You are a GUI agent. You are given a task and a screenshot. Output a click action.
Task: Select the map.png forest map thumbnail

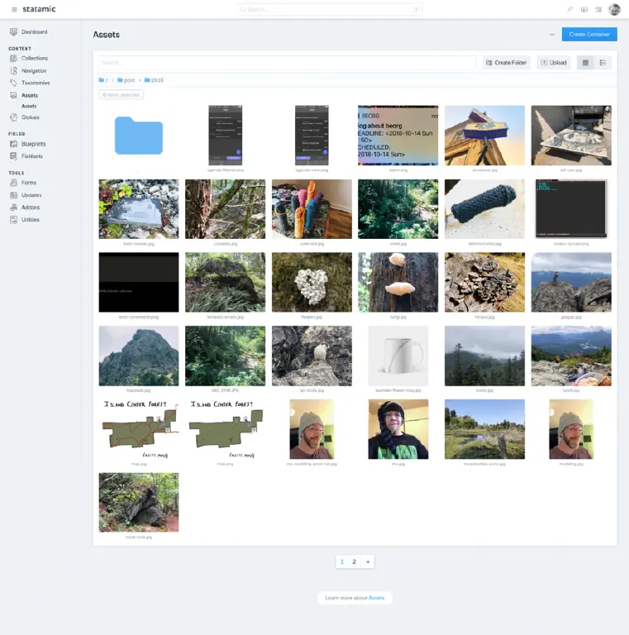[x=226, y=429]
